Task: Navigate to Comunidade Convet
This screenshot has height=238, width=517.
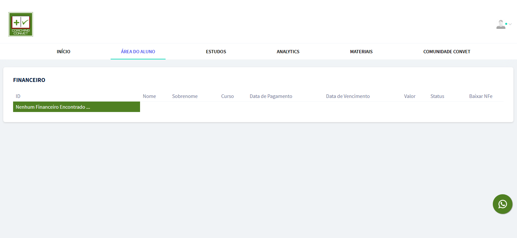Action: click(x=447, y=52)
